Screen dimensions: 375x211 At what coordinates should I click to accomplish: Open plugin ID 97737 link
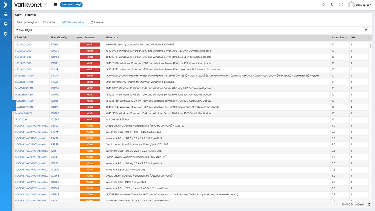[55, 76]
